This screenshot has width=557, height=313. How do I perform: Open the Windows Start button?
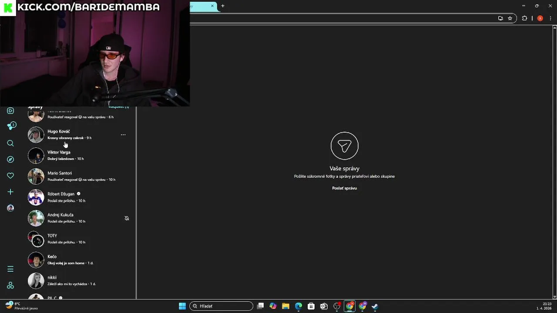[182, 306]
